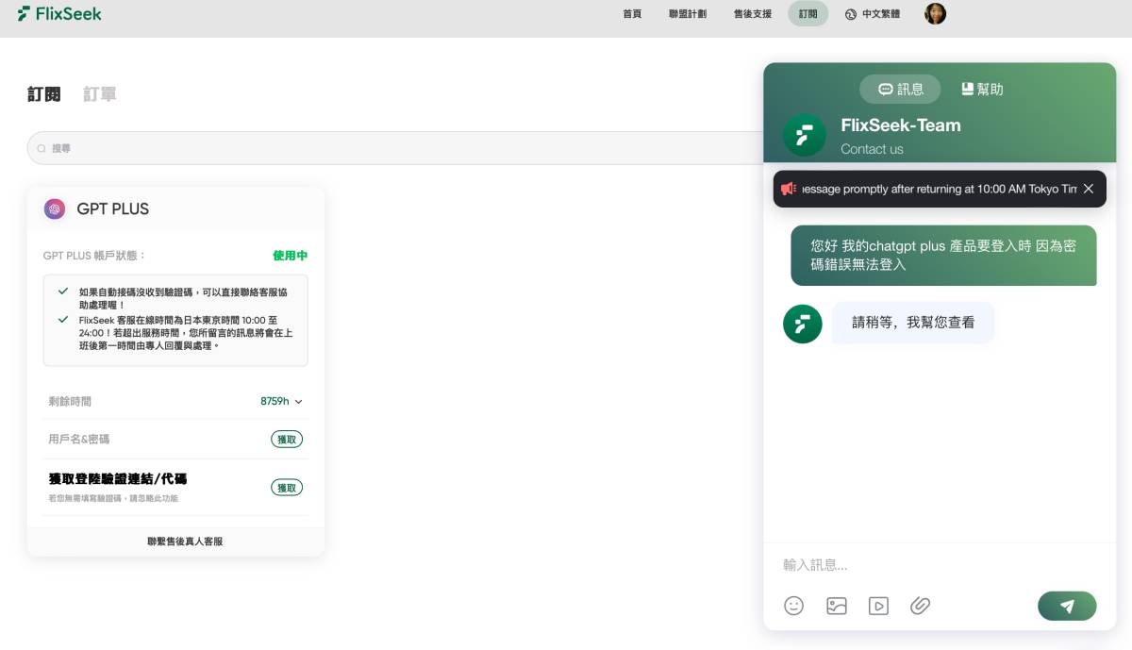Open the 中文繁體 language selector
This screenshot has height=650, width=1132.
pyautogui.click(x=873, y=14)
